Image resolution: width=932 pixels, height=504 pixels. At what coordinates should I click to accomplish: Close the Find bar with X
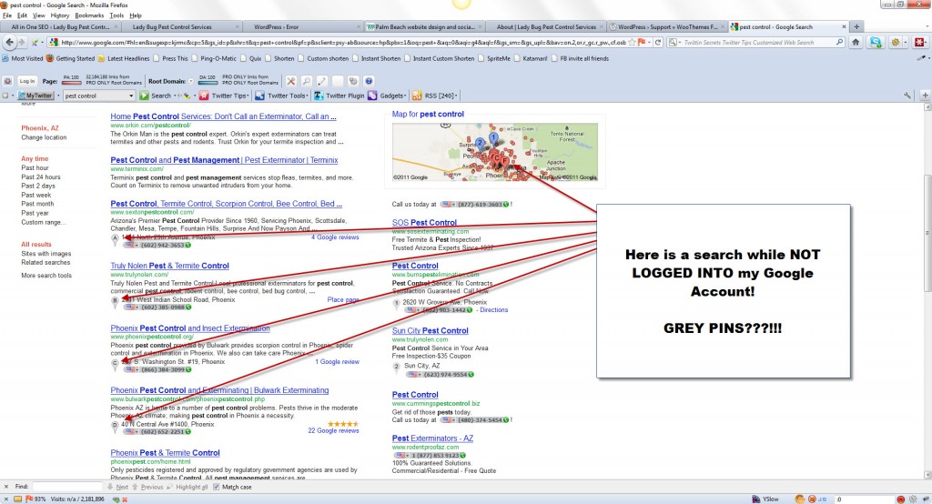(6, 486)
